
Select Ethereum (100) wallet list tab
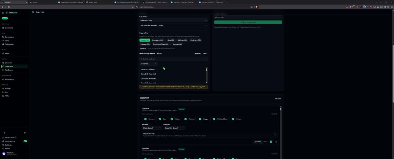pyautogui.click(x=158, y=40)
